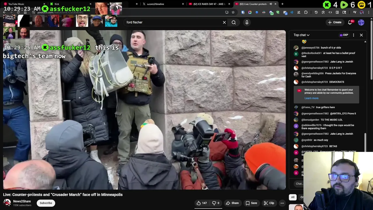The image size is (373, 210).
Task: Go back with browser back arrow
Action: coord(5,12)
